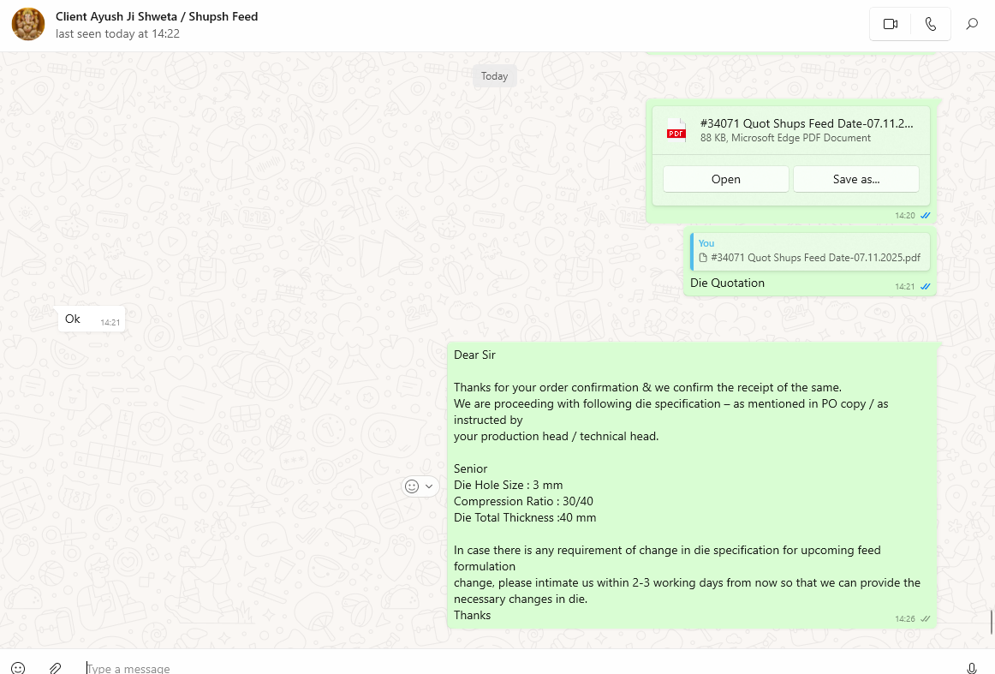
Task: React to the long message with smiley icon
Action: 412,486
